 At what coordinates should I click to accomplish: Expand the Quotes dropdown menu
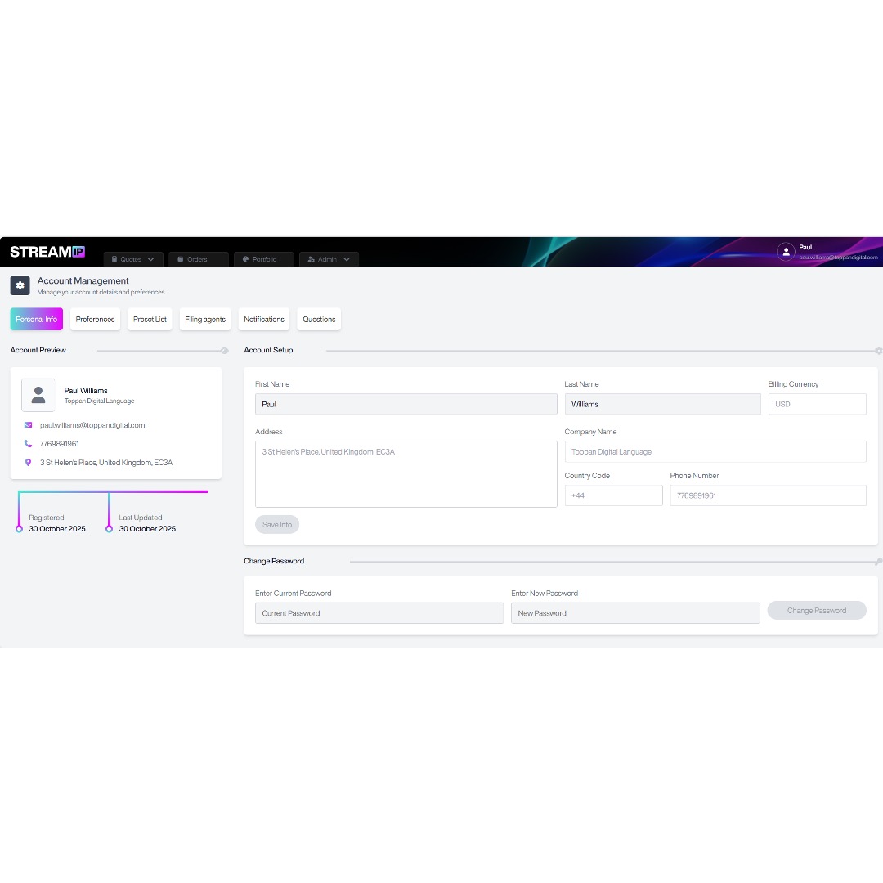(x=133, y=259)
